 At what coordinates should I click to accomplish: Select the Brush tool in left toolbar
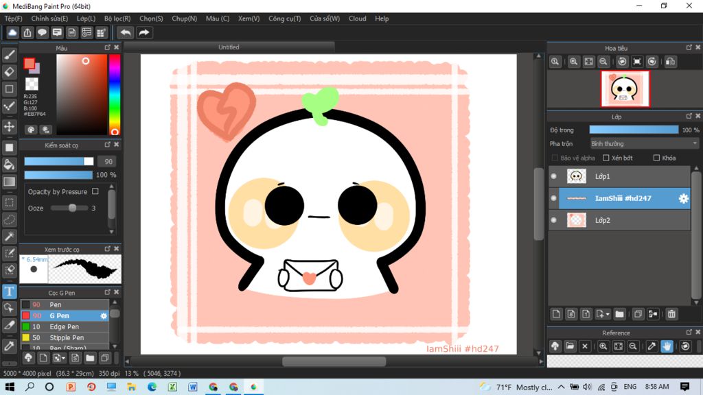tap(10, 55)
